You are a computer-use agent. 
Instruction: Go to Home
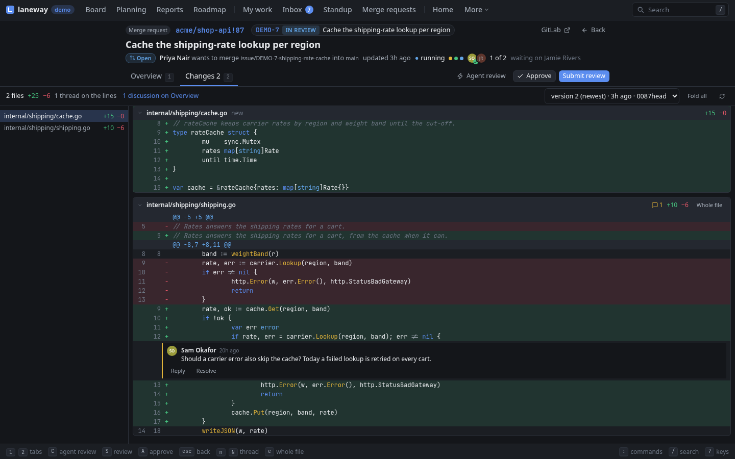coord(443,10)
